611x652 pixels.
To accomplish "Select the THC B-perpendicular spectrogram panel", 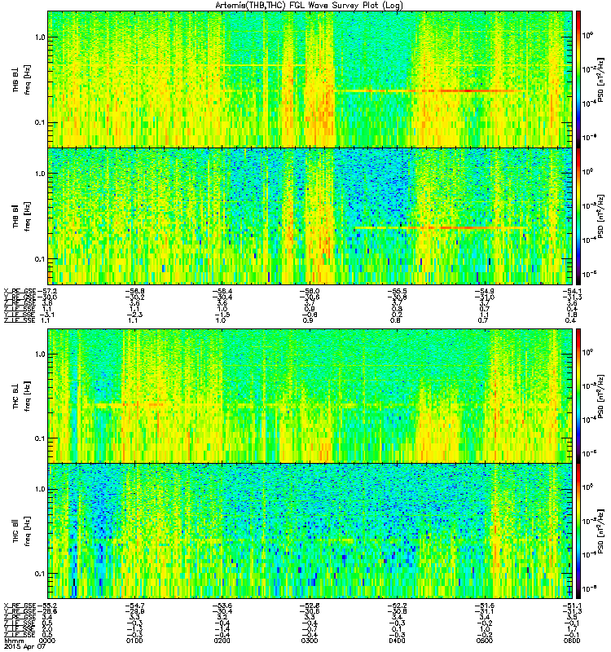I will [310, 395].
